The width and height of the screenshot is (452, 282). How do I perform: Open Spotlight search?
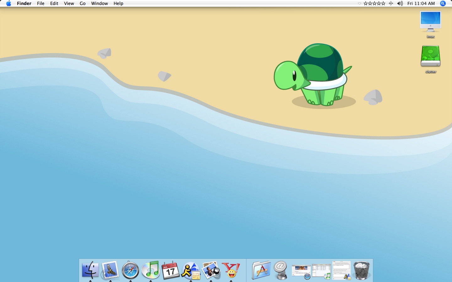click(443, 3)
